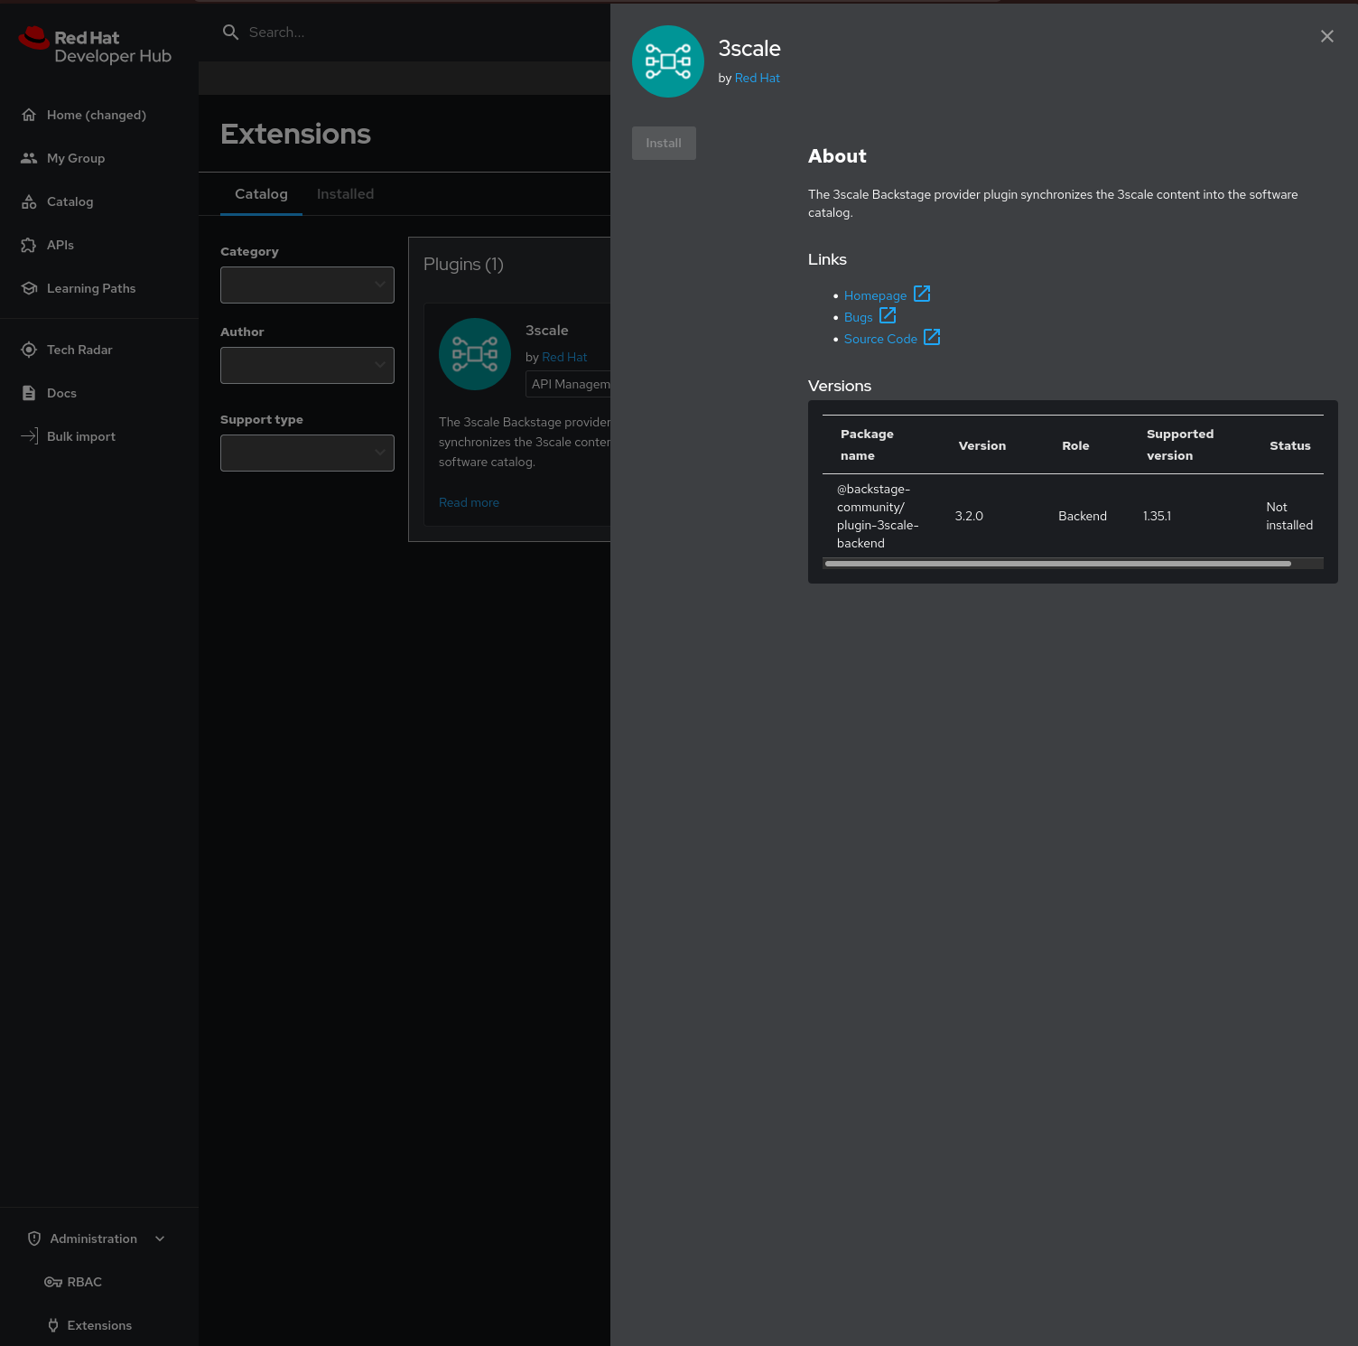Click the API Management tag on the card

pos(569,384)
